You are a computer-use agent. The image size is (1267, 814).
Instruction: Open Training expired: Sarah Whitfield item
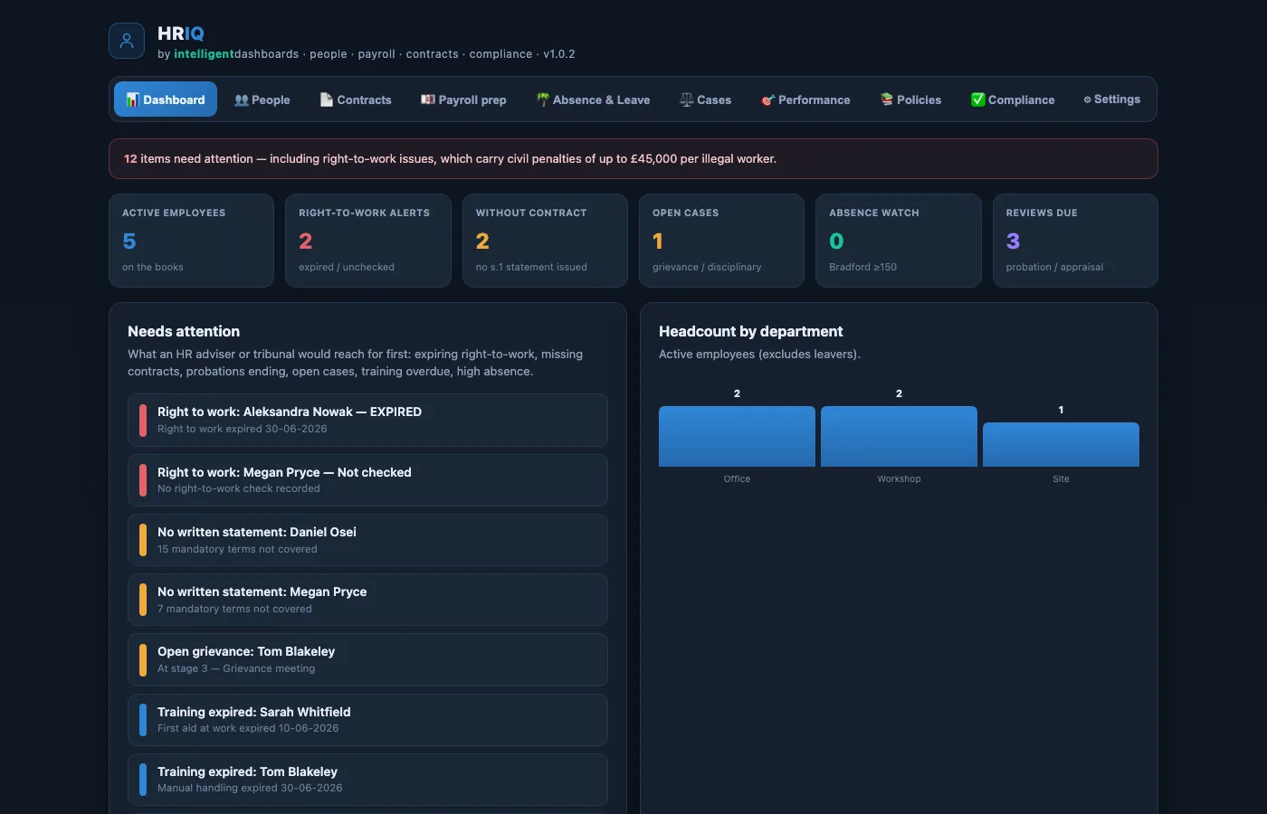pyautogui.click(x=367, y=720)
